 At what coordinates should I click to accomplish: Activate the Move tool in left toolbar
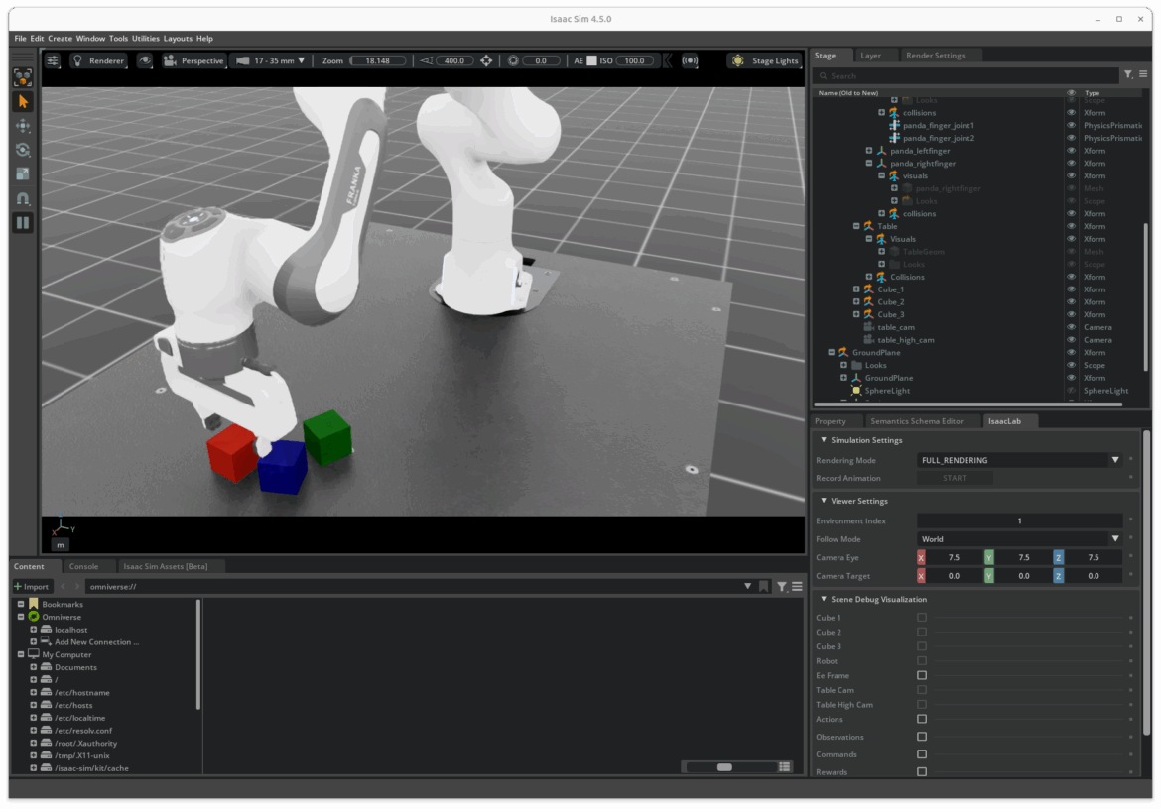23,127
